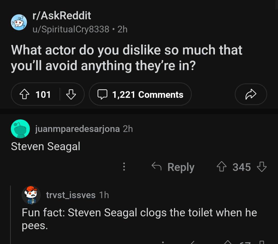Tap the upvote arrow on the post
Screen dimensions: 278x244
pos(25,94)
